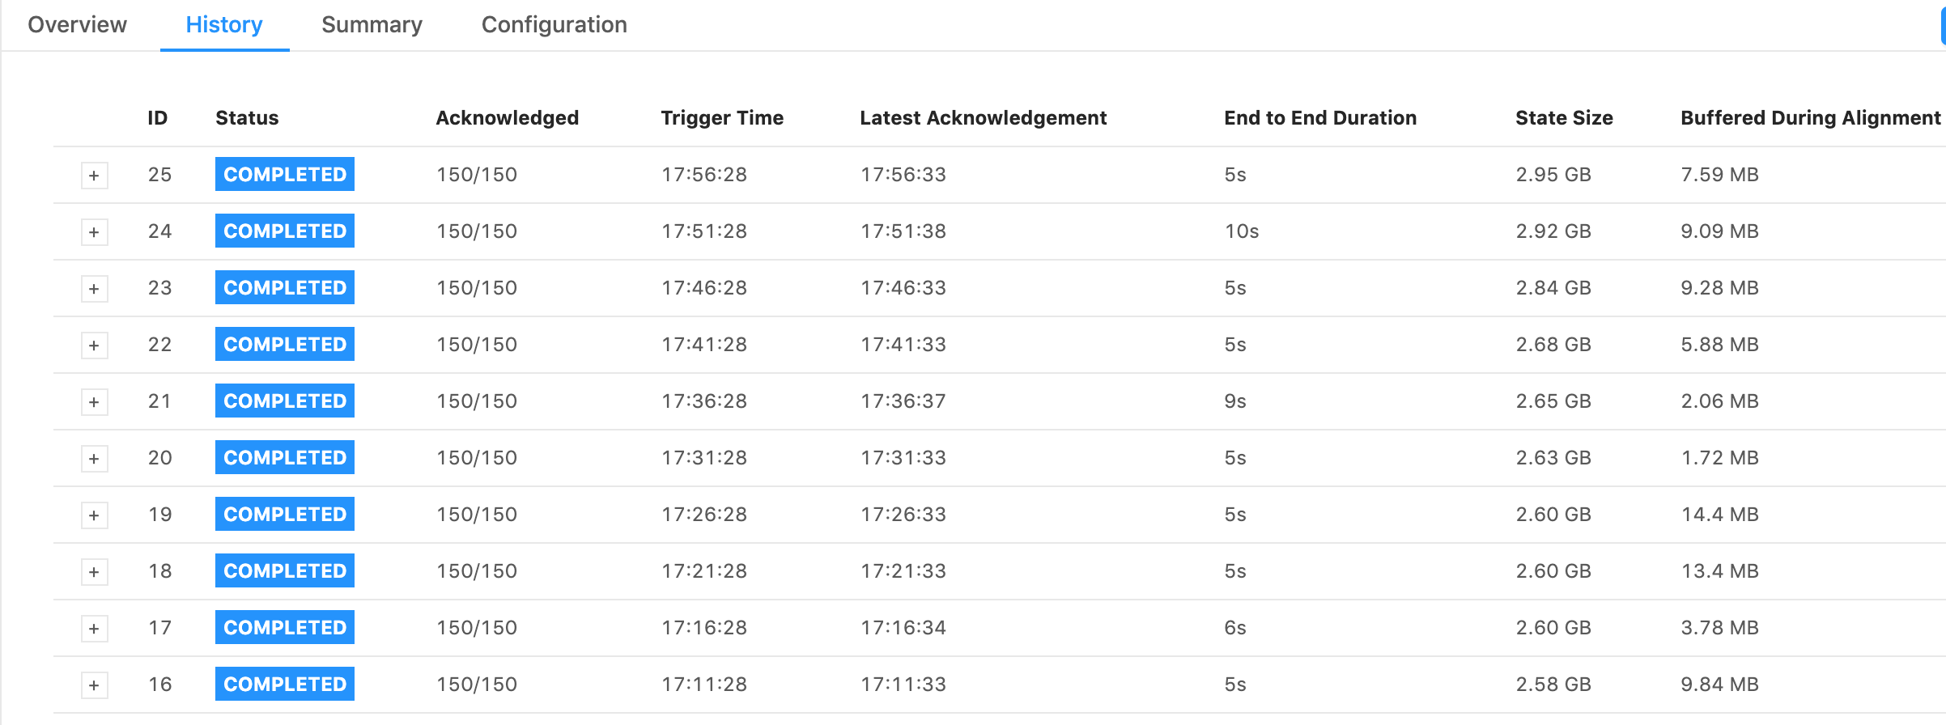
Task: Go to the Configuration tab
Action: (x=554, y=25)
